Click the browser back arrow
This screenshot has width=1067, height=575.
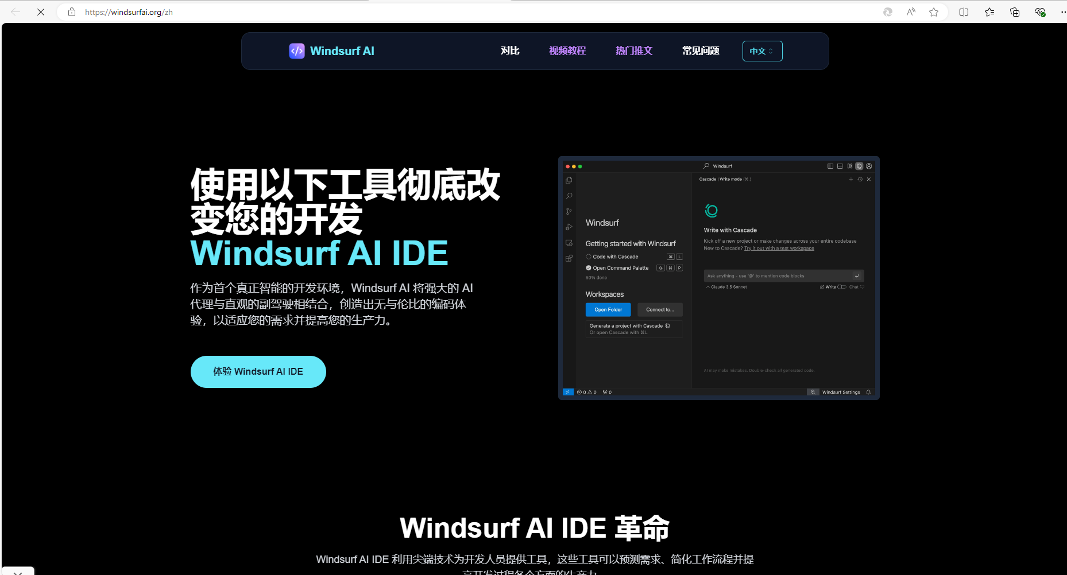tap(16, 12)
